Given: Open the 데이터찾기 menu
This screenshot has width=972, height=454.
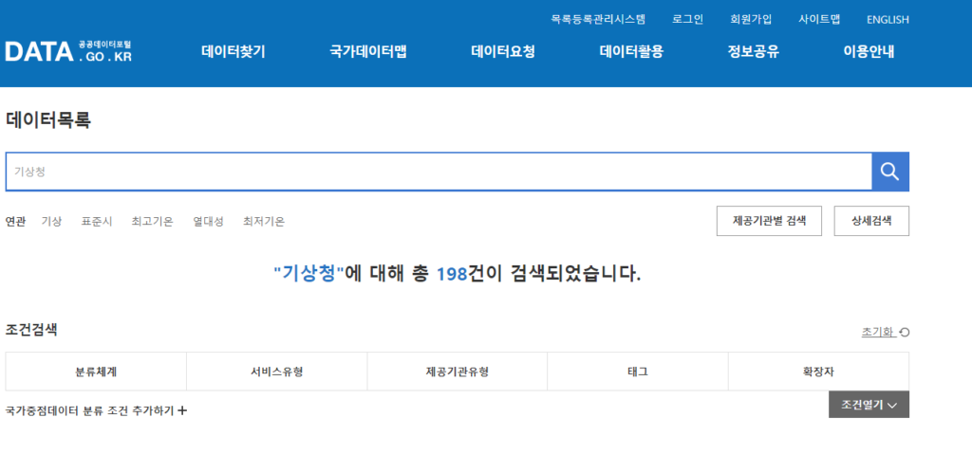Looking at the screenshot, I should pos(234,52).
